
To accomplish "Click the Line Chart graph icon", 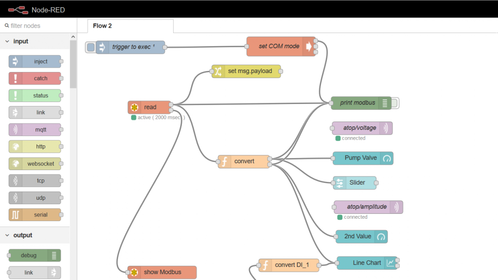I will [391, 263].
